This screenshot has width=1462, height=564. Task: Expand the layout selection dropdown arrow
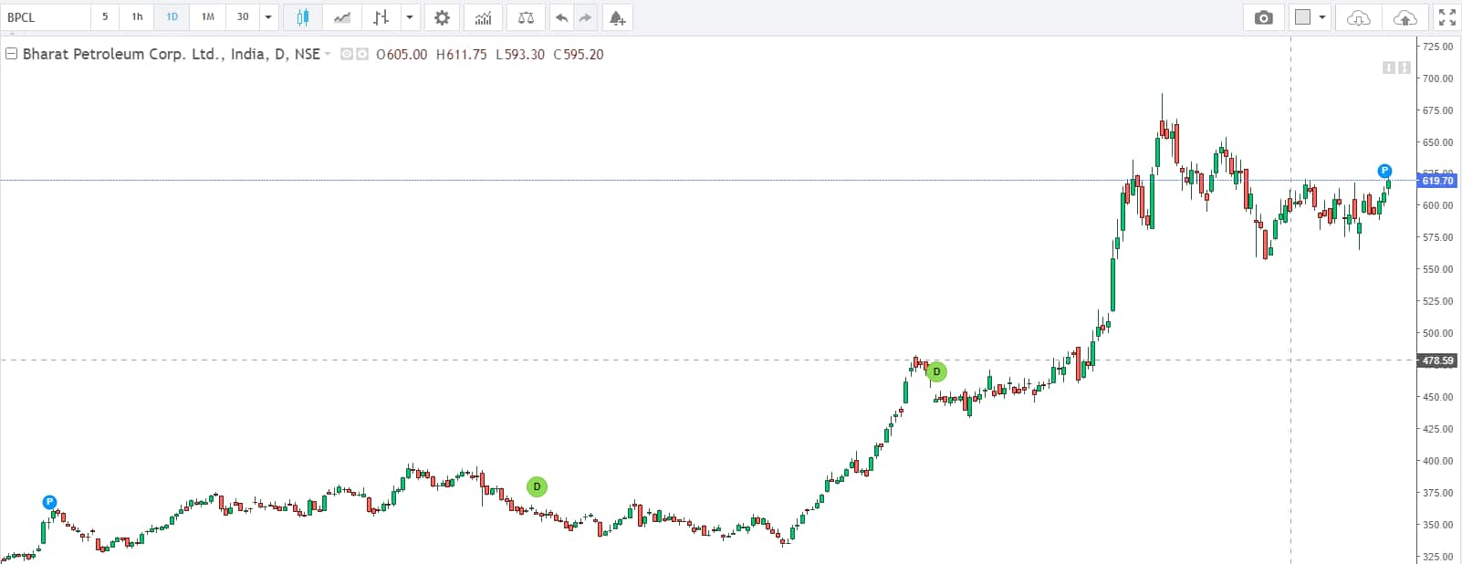1322,17
